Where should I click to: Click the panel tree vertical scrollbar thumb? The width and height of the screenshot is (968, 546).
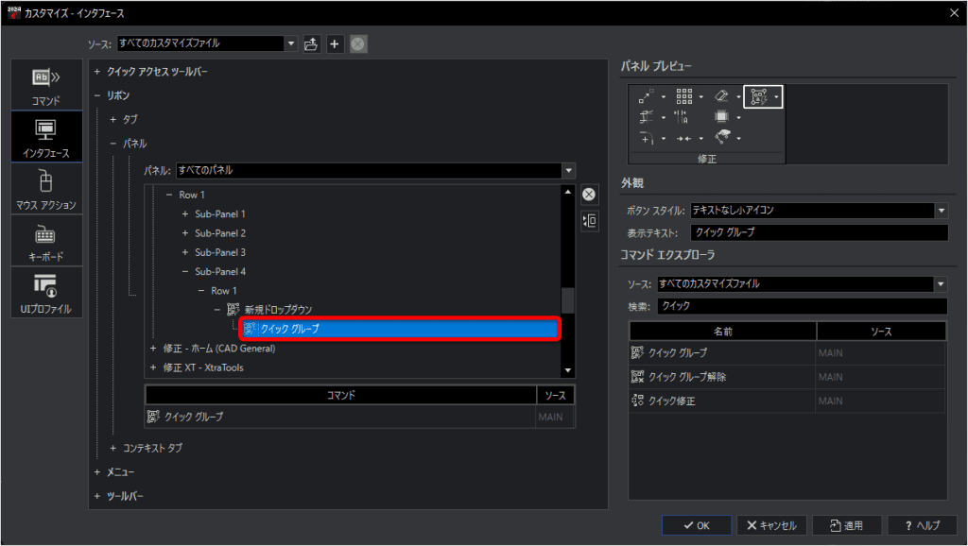568,300
